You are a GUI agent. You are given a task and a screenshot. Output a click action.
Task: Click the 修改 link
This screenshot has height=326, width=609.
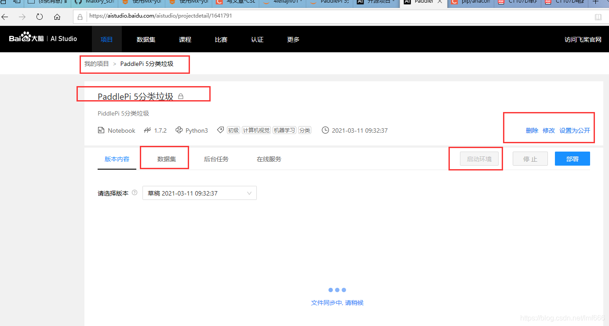pos(549,130)
